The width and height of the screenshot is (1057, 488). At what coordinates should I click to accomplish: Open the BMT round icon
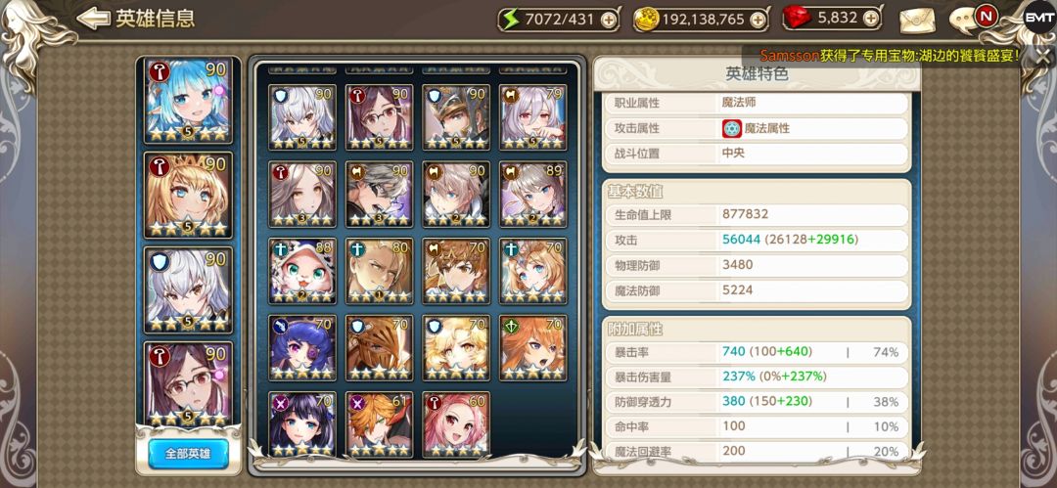pos(1038,19)
